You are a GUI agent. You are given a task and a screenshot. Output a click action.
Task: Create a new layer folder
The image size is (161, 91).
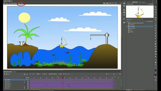[x=7, y=74]
